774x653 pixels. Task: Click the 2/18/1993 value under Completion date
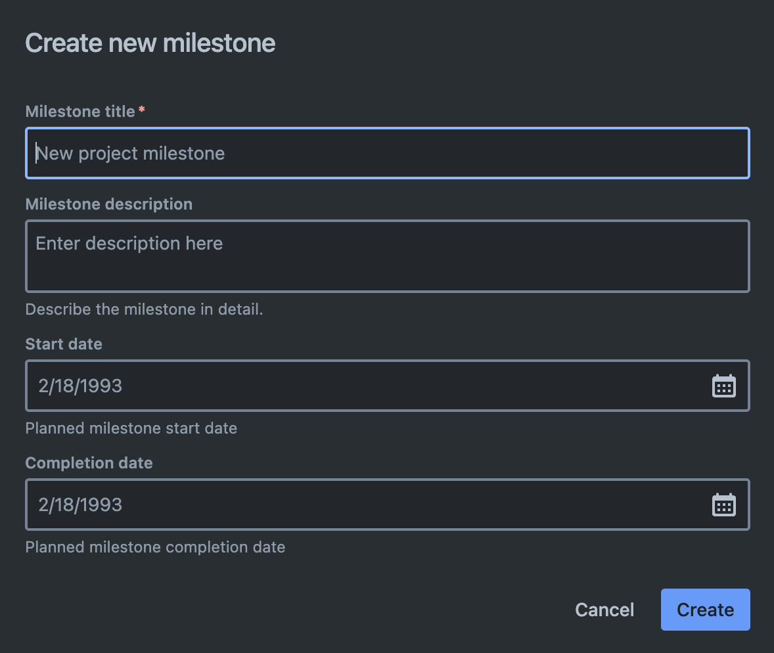pyautogui.click(x=80, y=505)
